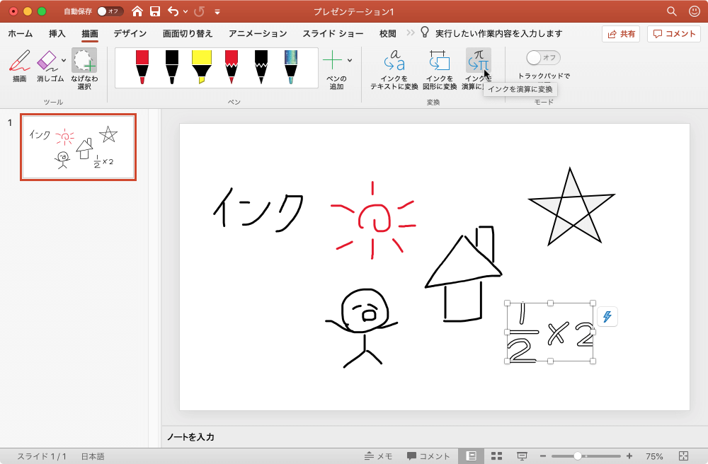
Task: Click インクを演算に変換 to convert ink to math
Action: tap(479, 67)
